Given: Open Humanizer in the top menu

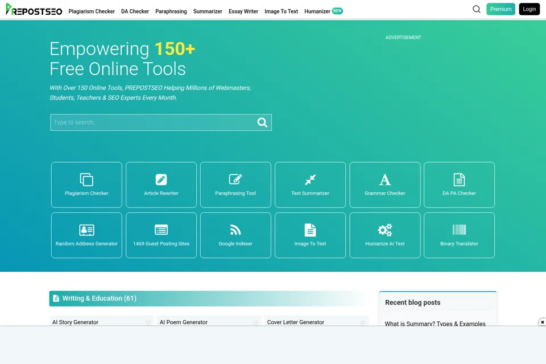Looking at the screenshot, I should tap(317, 11).
